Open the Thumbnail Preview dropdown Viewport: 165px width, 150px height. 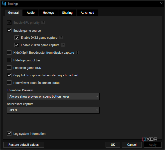point(53,96)
